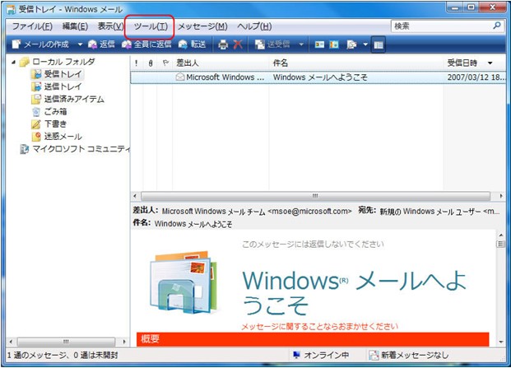The height and width of the screenshot is (368, 511).
Task: Open the dropdown arrow beside メールの作成
Action: point(80,44)
